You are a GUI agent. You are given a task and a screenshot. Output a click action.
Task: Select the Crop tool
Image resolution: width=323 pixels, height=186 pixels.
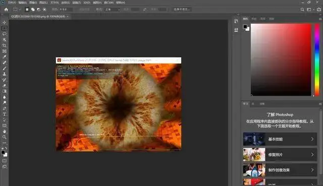click(x=5, y=45)
